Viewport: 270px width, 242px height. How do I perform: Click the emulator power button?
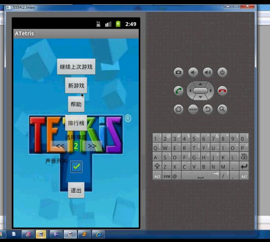click(222, 72)
